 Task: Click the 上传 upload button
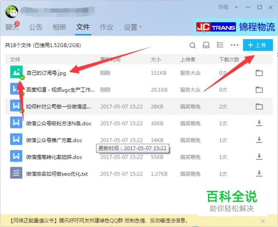(x=258, y=45)
